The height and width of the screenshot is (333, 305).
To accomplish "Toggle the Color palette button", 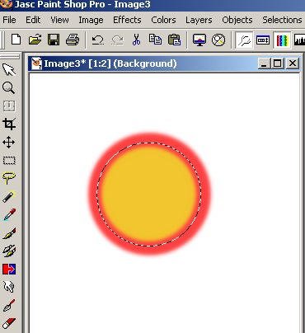I will (x=282, y=40).
